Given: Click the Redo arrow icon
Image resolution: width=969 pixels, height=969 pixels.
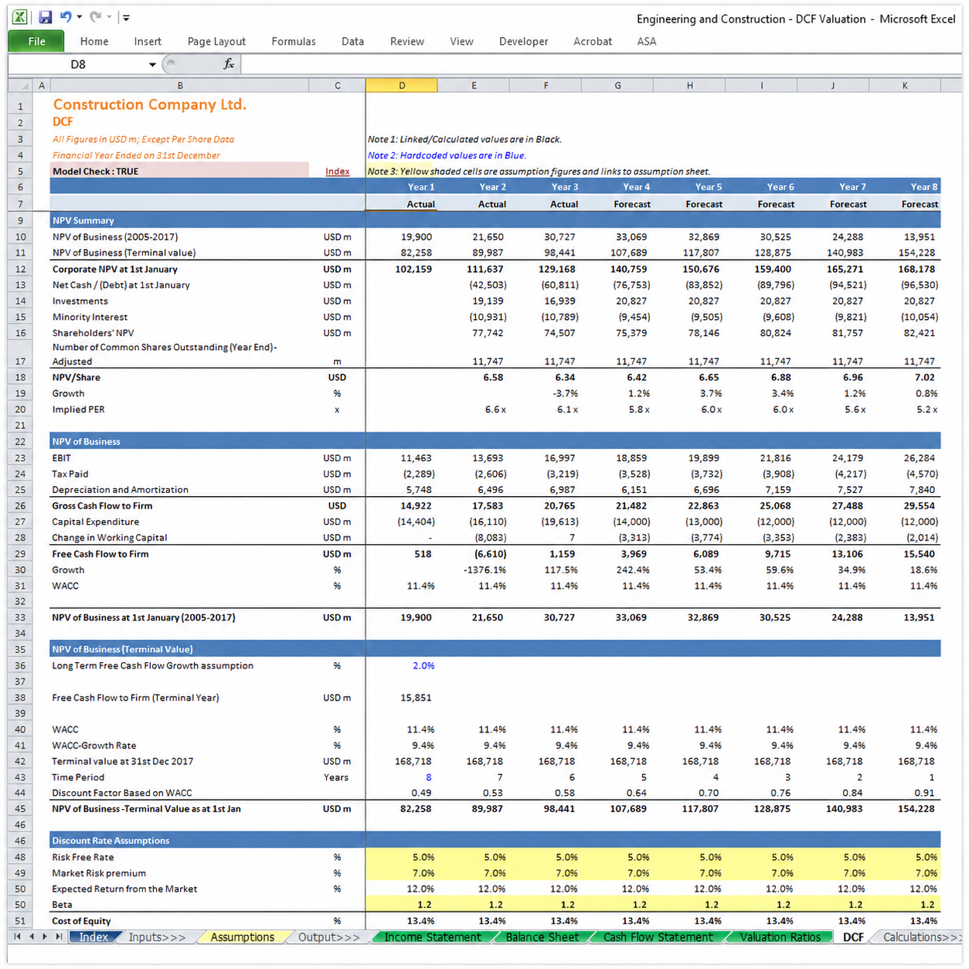Looking at the screenshot, I should click(x=95, y=17).
